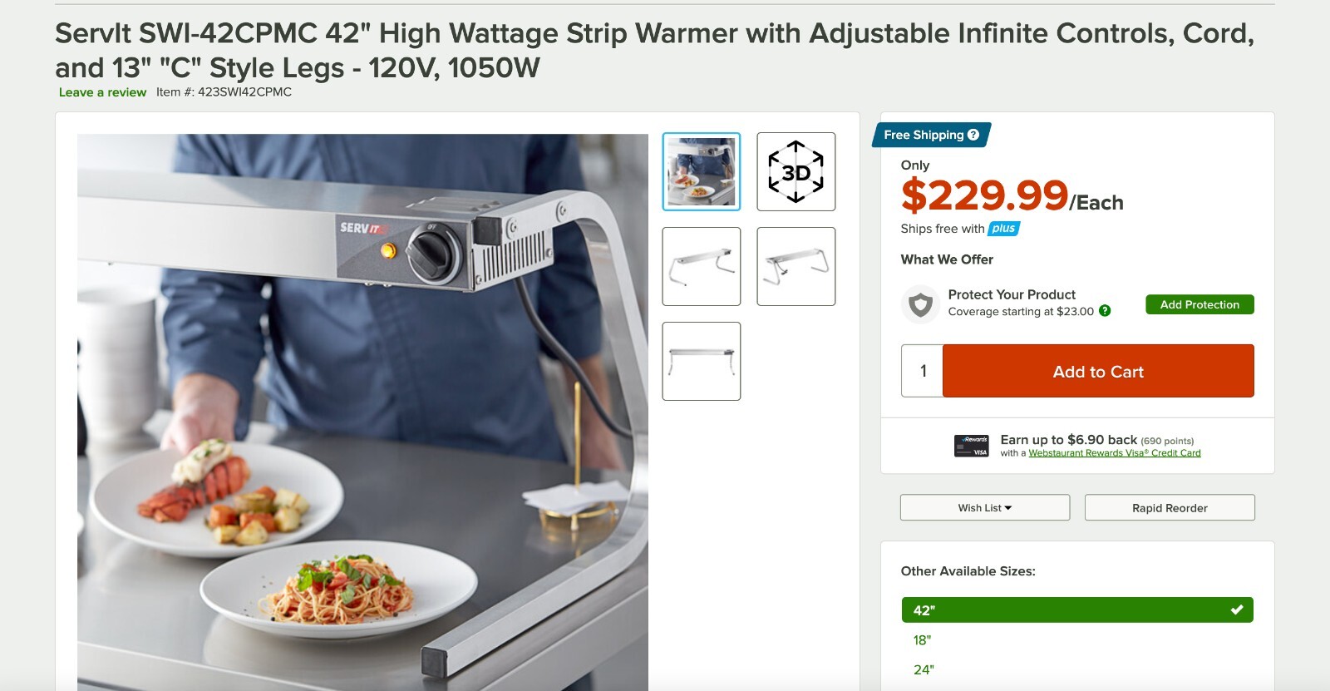
Task: Click the Add Protection button
Action: click(x=1199, y=304)
